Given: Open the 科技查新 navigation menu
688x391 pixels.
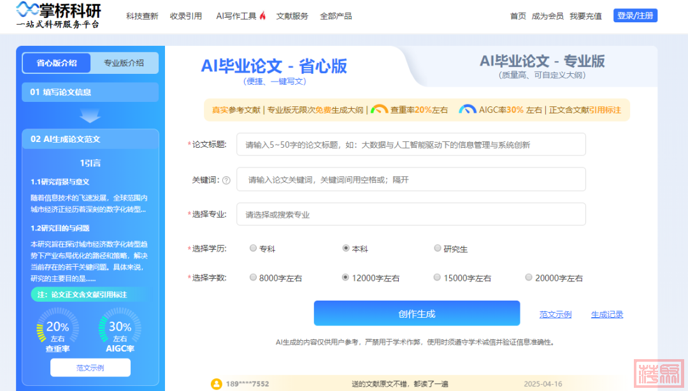Looking at the screenshot, I should pos(142,16).
